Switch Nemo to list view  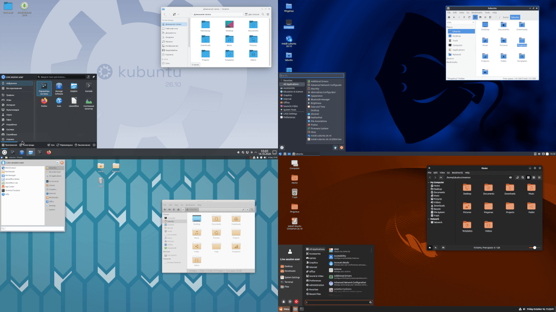pos(534,177)
